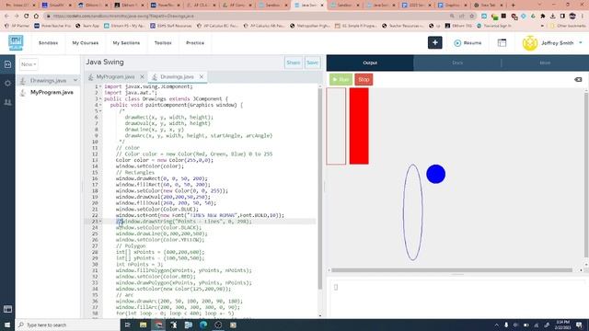Click the CodeHS logo icon

tap(16, 43)
